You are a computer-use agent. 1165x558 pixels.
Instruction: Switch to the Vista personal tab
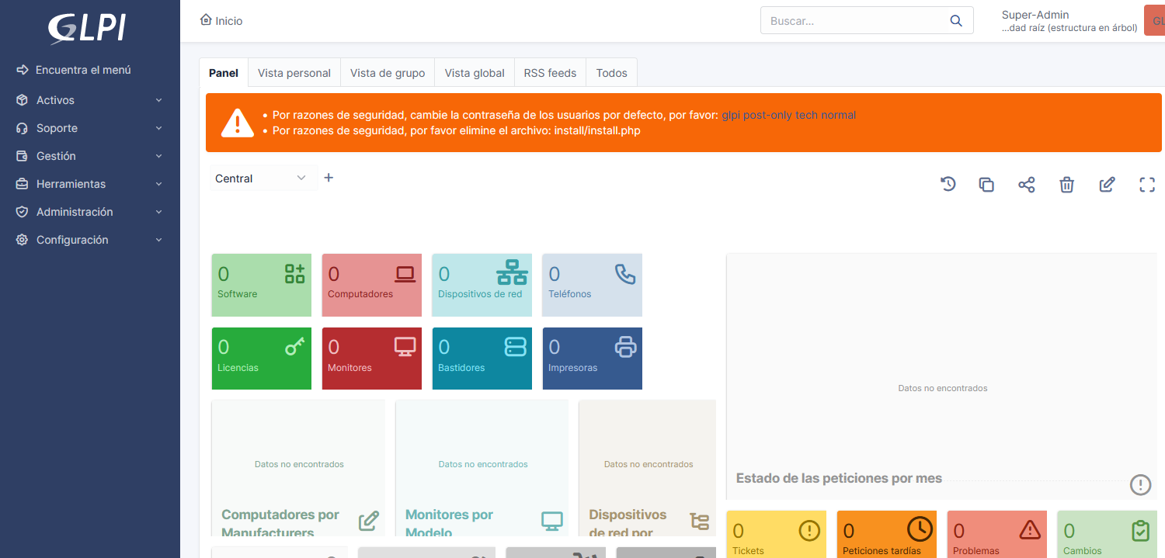(x=294, y=73)
